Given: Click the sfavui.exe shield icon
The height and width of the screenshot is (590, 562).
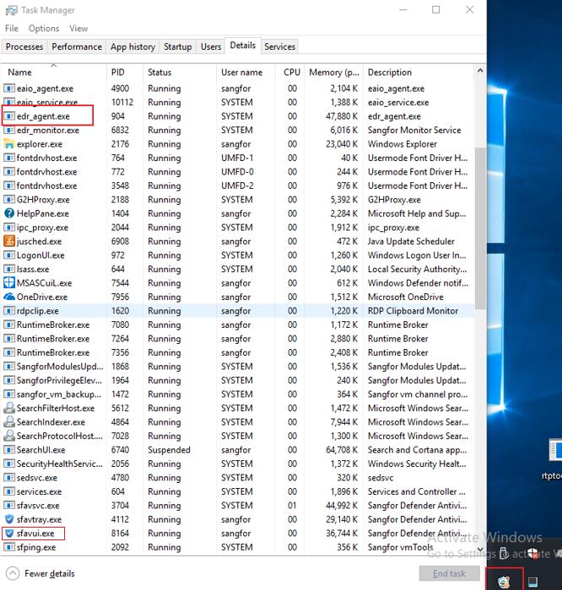Looking at the screenshot, I should pos(9,534).
